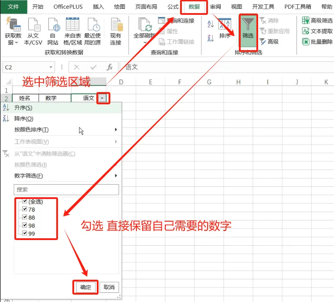This screenshot has width=334, height=302.
Task: Select column header E
Action: (150, 82)
